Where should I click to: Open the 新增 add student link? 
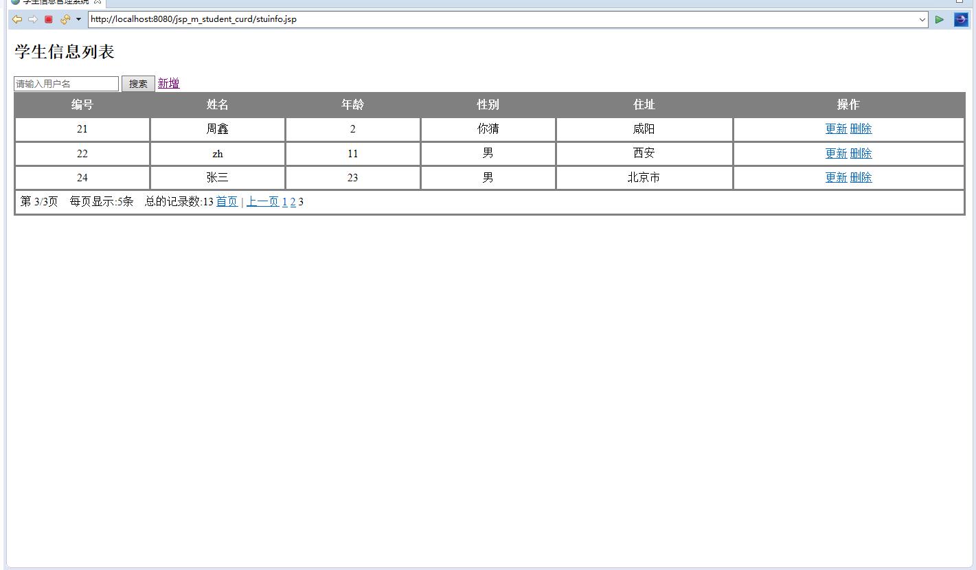(x=168, y=82)
